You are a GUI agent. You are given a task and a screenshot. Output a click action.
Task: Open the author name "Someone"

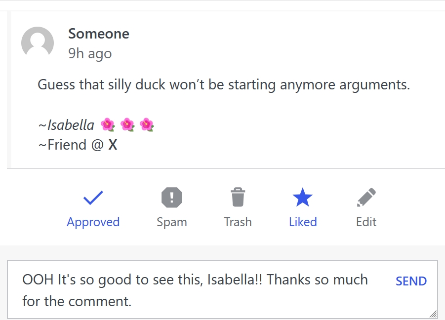99,34
